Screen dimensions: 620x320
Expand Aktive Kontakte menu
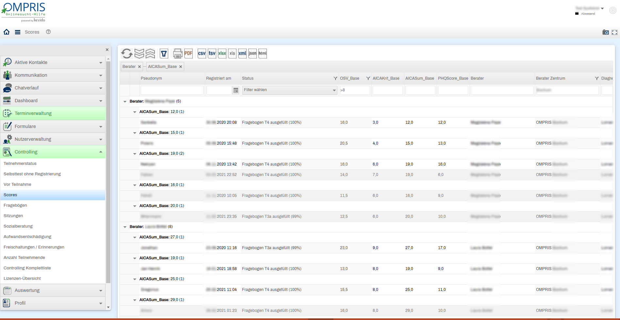53,62
